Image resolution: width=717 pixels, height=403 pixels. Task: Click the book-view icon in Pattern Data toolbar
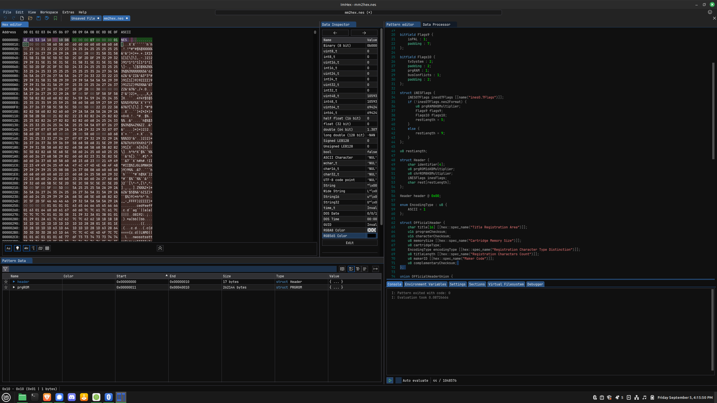342,269
